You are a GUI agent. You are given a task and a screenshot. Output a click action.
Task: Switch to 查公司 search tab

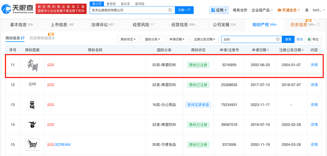[96, 4]
